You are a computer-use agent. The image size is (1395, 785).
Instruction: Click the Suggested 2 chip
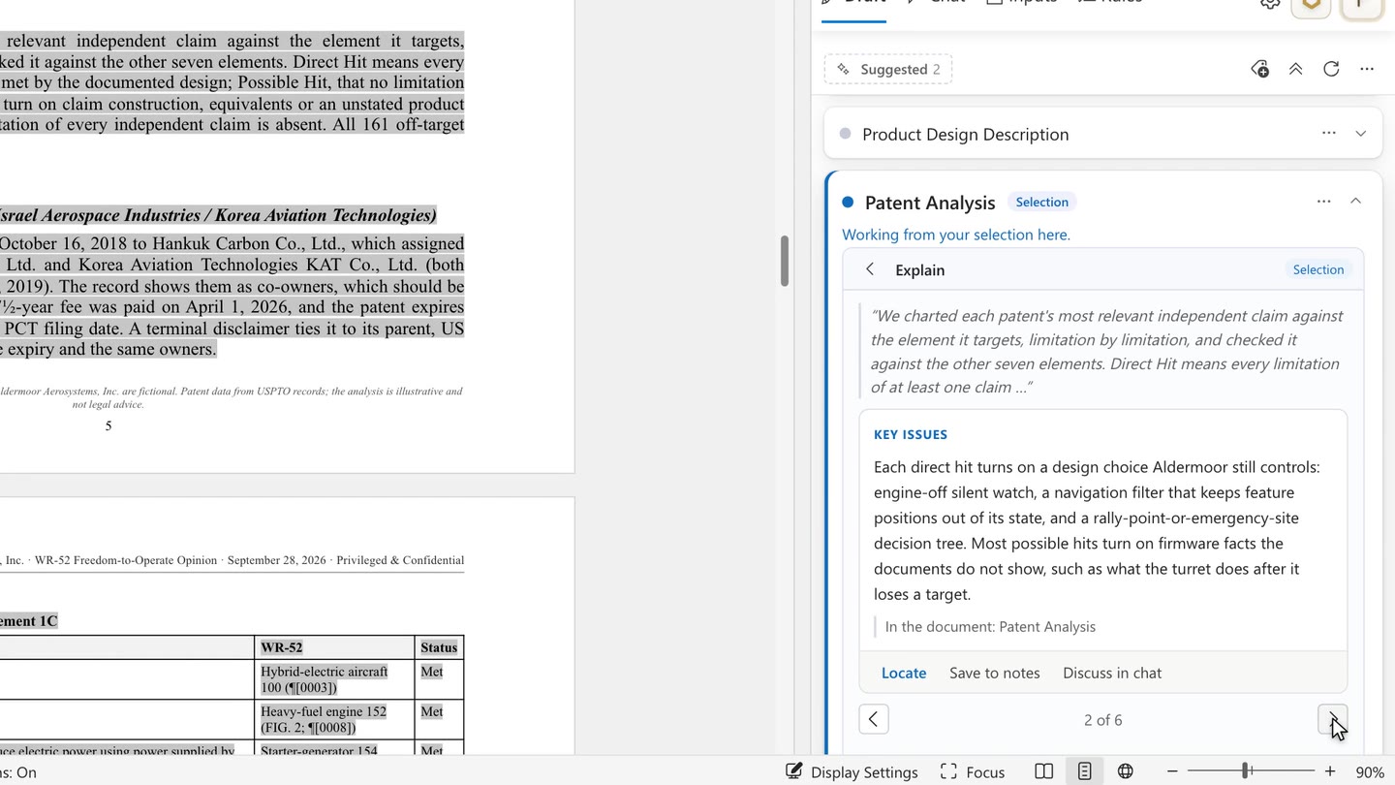[888, 69]
